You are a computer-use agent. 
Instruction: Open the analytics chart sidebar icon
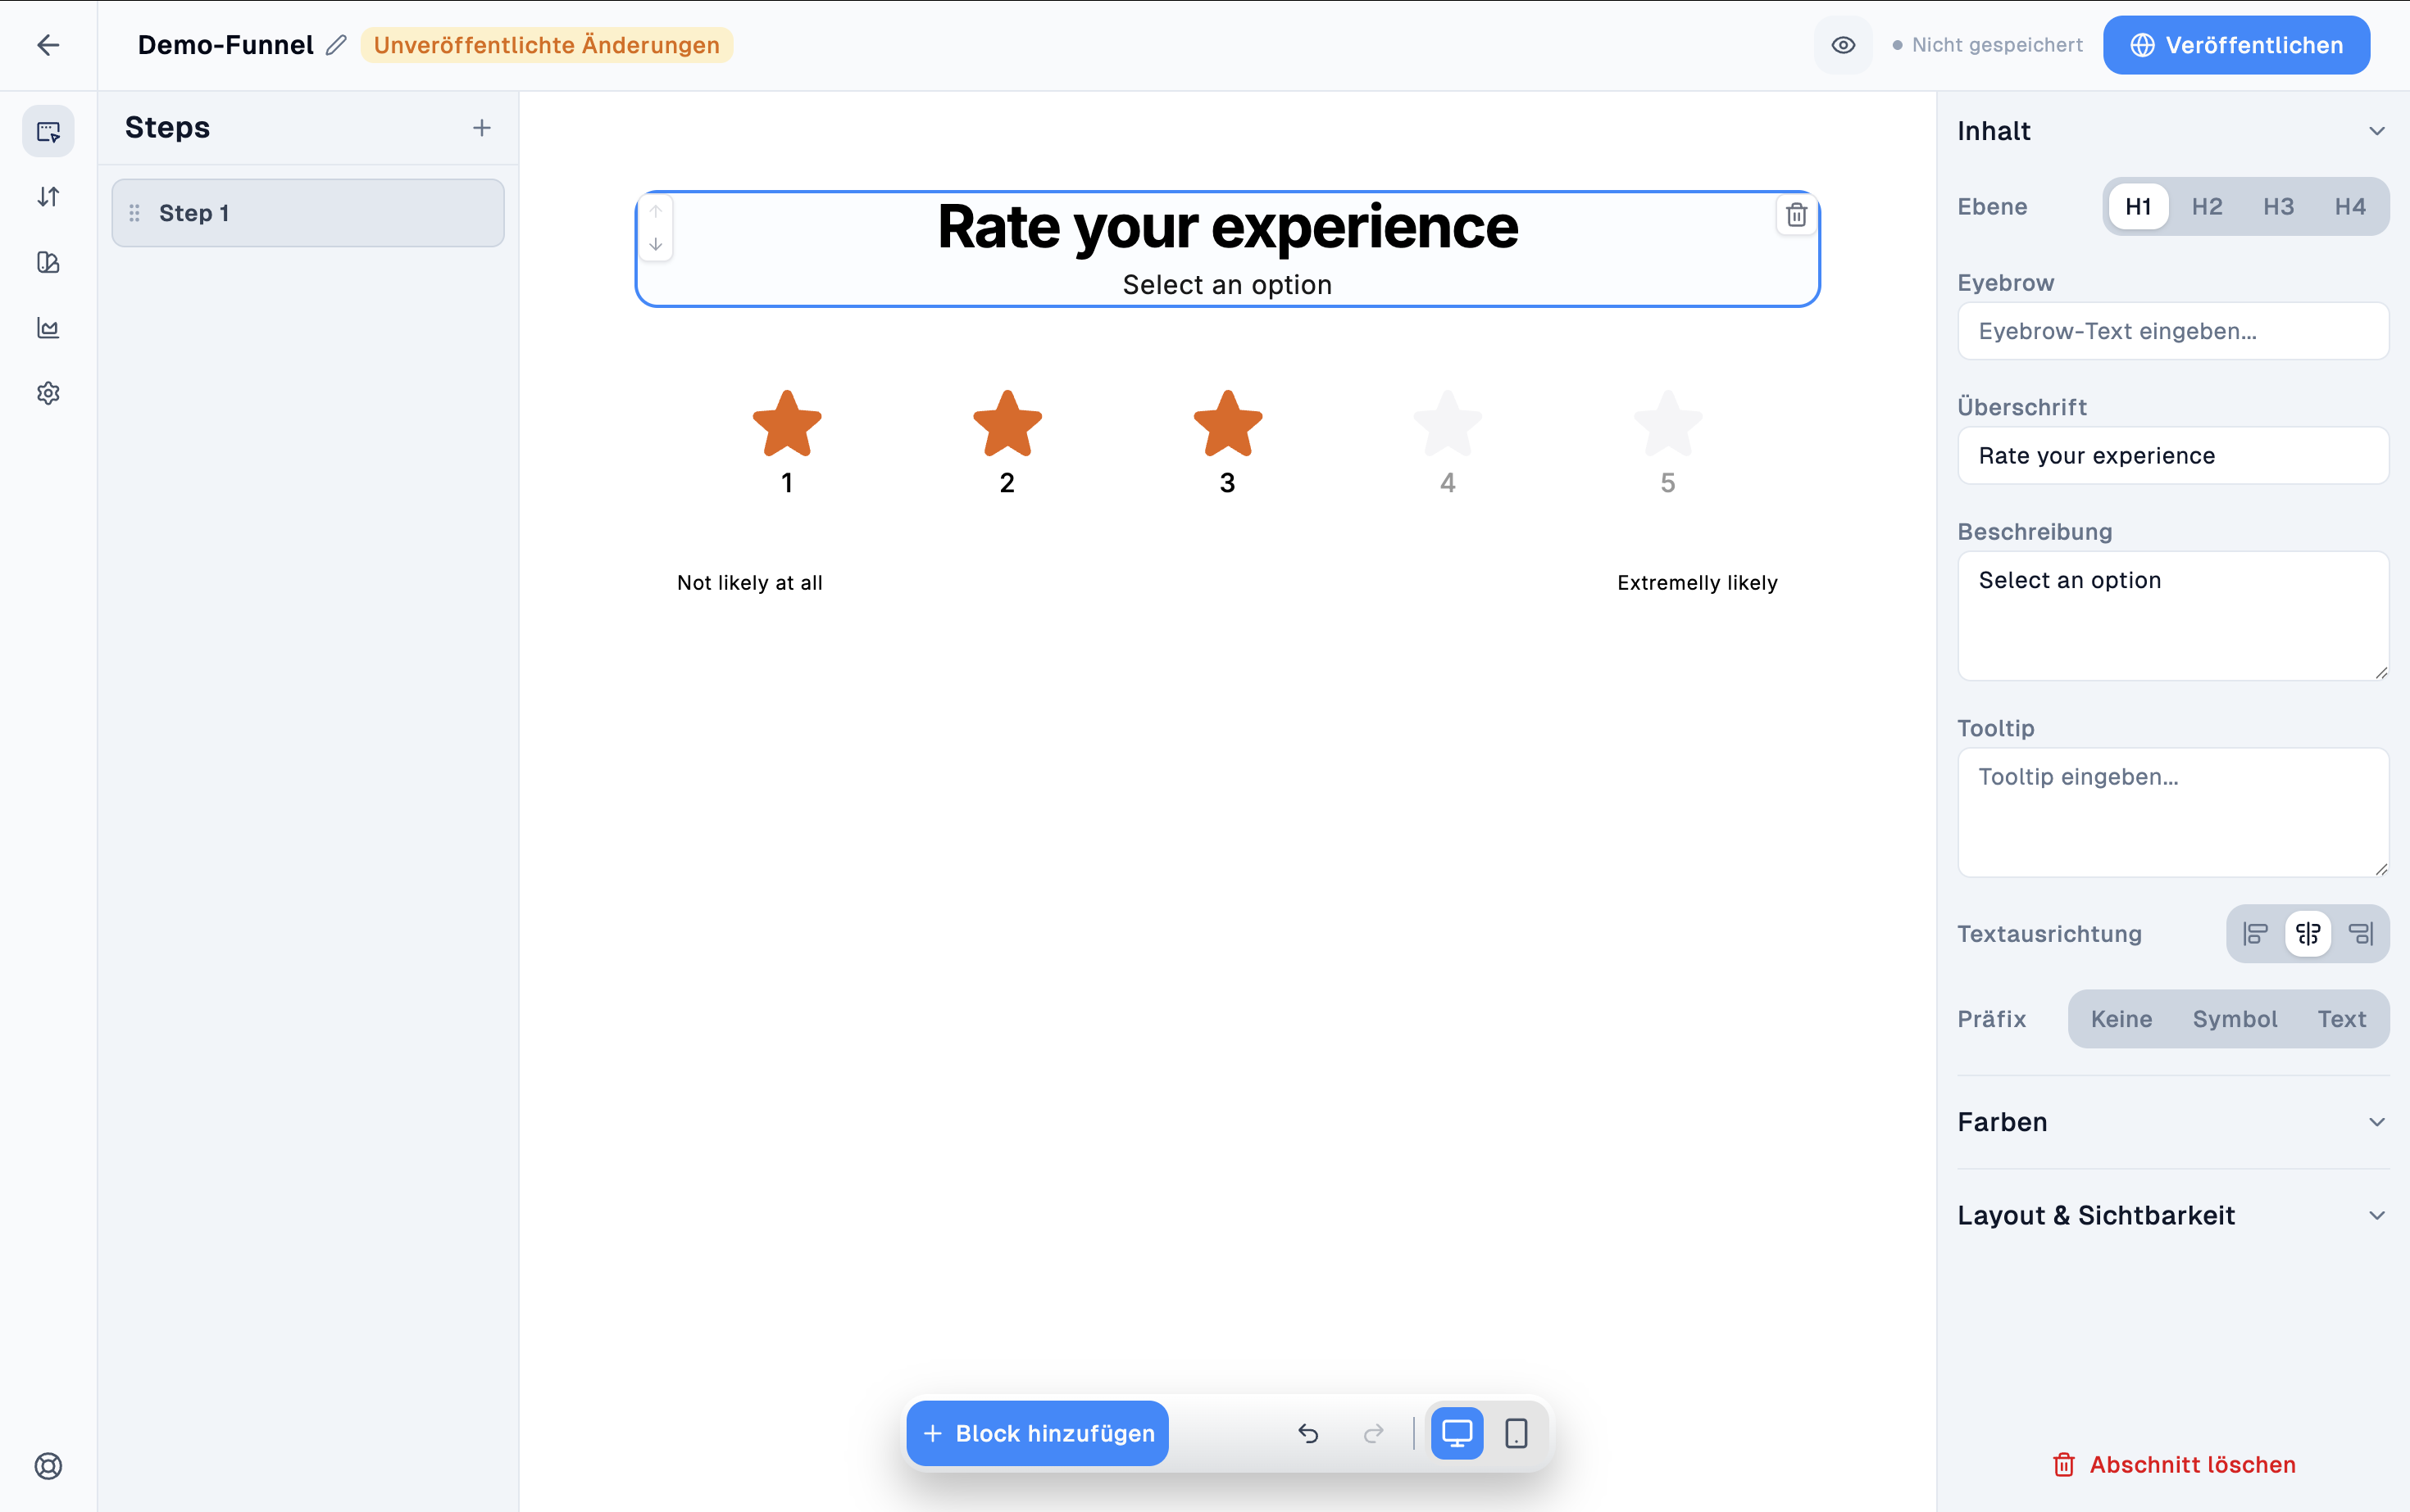(x=48, y=328)
